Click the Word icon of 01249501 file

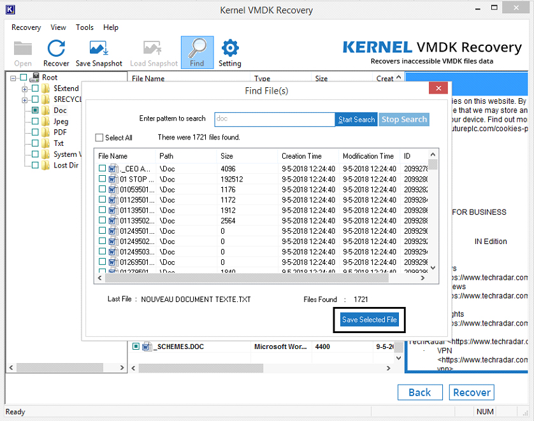(113, 231)
